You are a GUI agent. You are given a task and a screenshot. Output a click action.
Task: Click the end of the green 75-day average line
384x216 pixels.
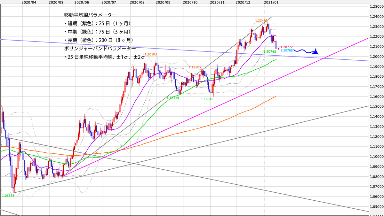276,59
